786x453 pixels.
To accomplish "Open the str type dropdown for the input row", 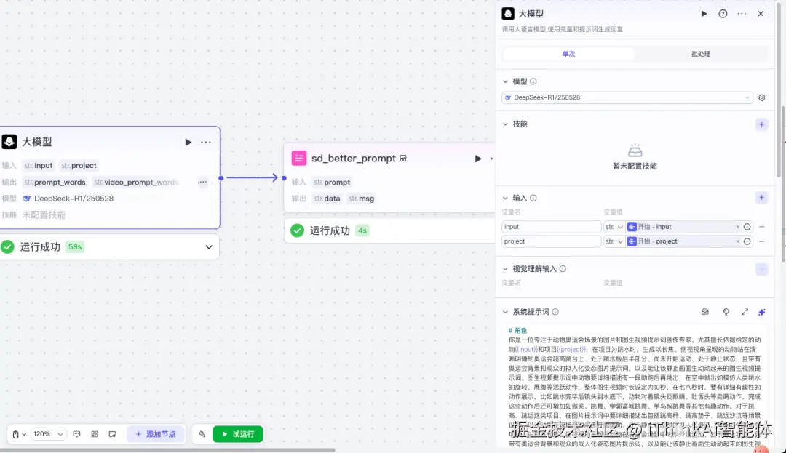I will [x=614, y=227].
